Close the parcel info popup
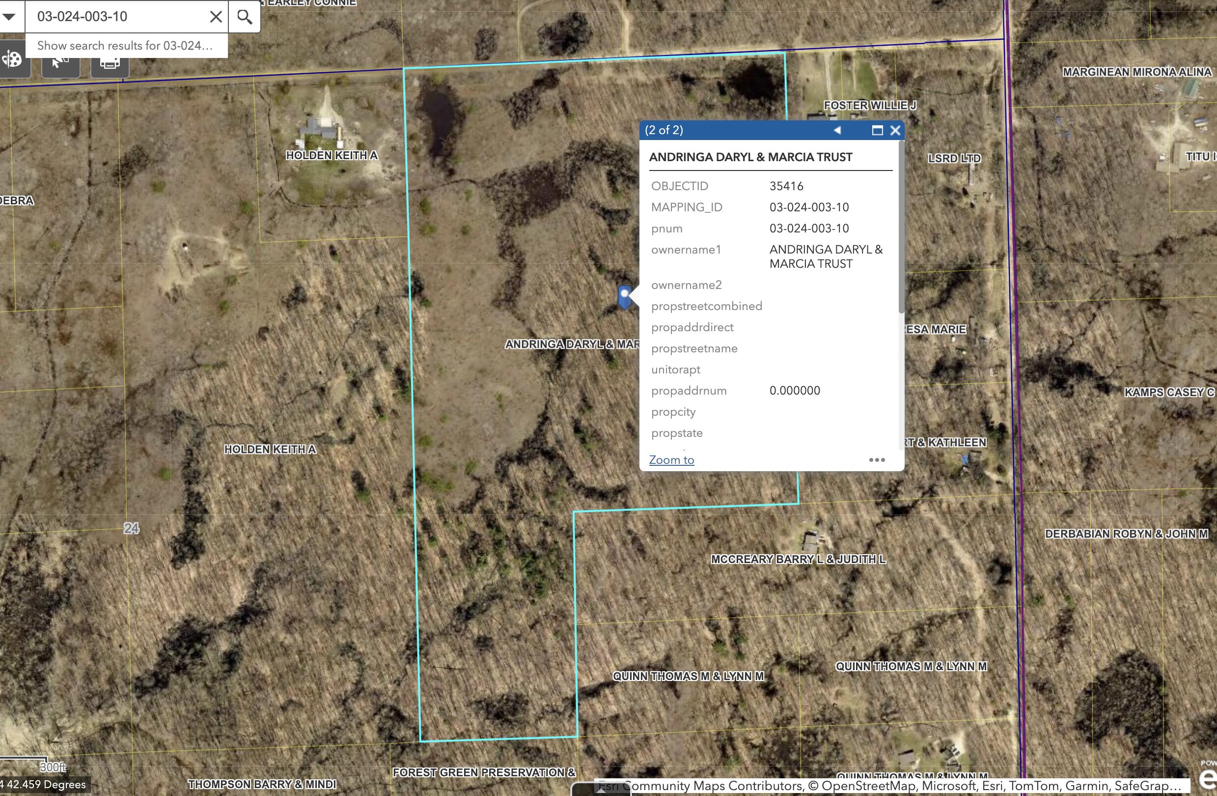Image resolution: width=1217 pixels, height=796 pixels. (895, 130)
